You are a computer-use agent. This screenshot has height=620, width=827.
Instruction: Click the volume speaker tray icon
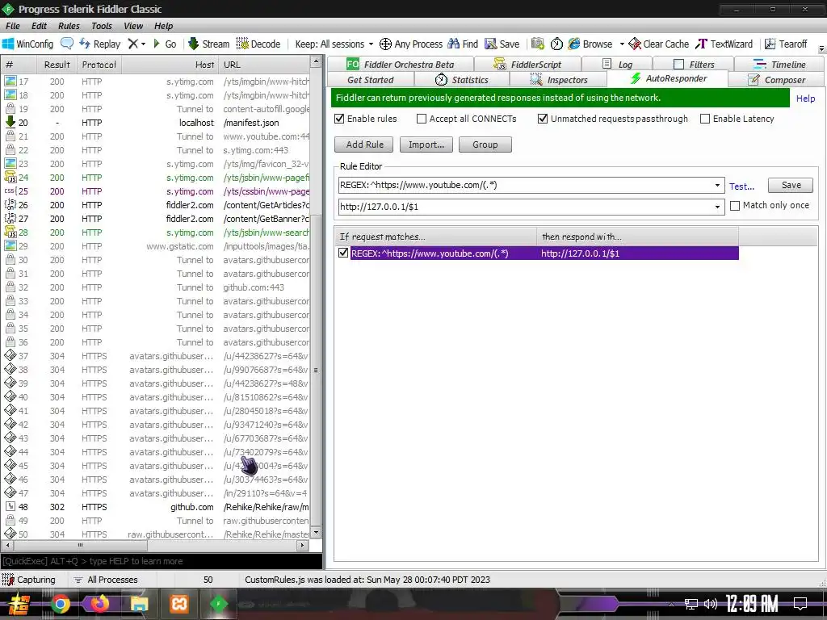click(x=711, y=604)
